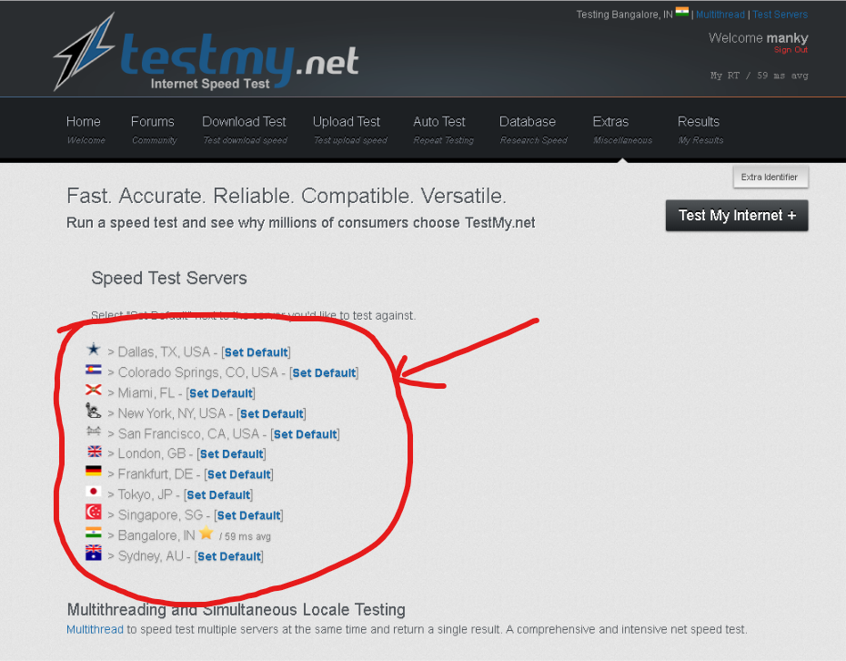The width and height of the screenshot is (846, 661).
Task: Set New York server as default
Action: click(x=271, y=413)
